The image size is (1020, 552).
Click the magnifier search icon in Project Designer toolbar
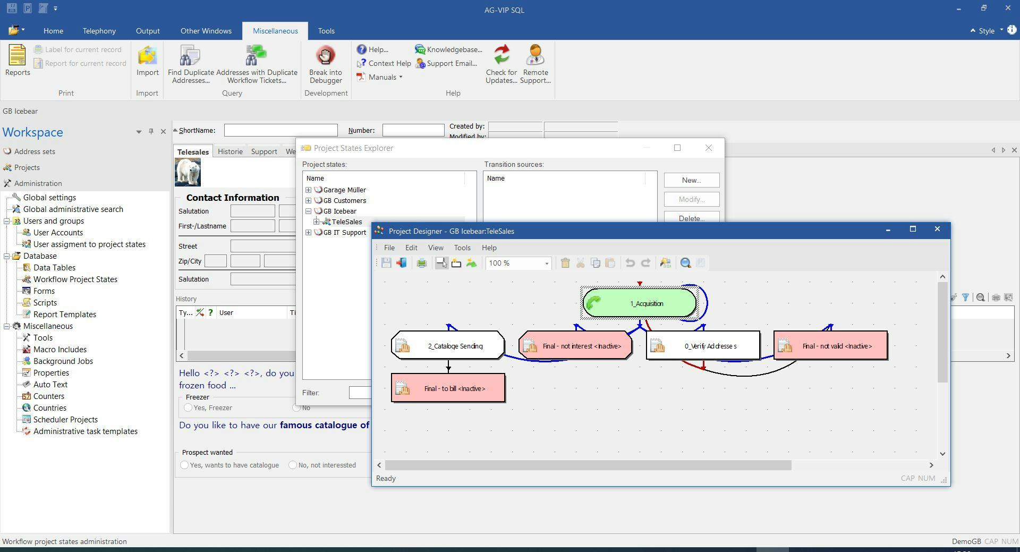click(685, 263)
